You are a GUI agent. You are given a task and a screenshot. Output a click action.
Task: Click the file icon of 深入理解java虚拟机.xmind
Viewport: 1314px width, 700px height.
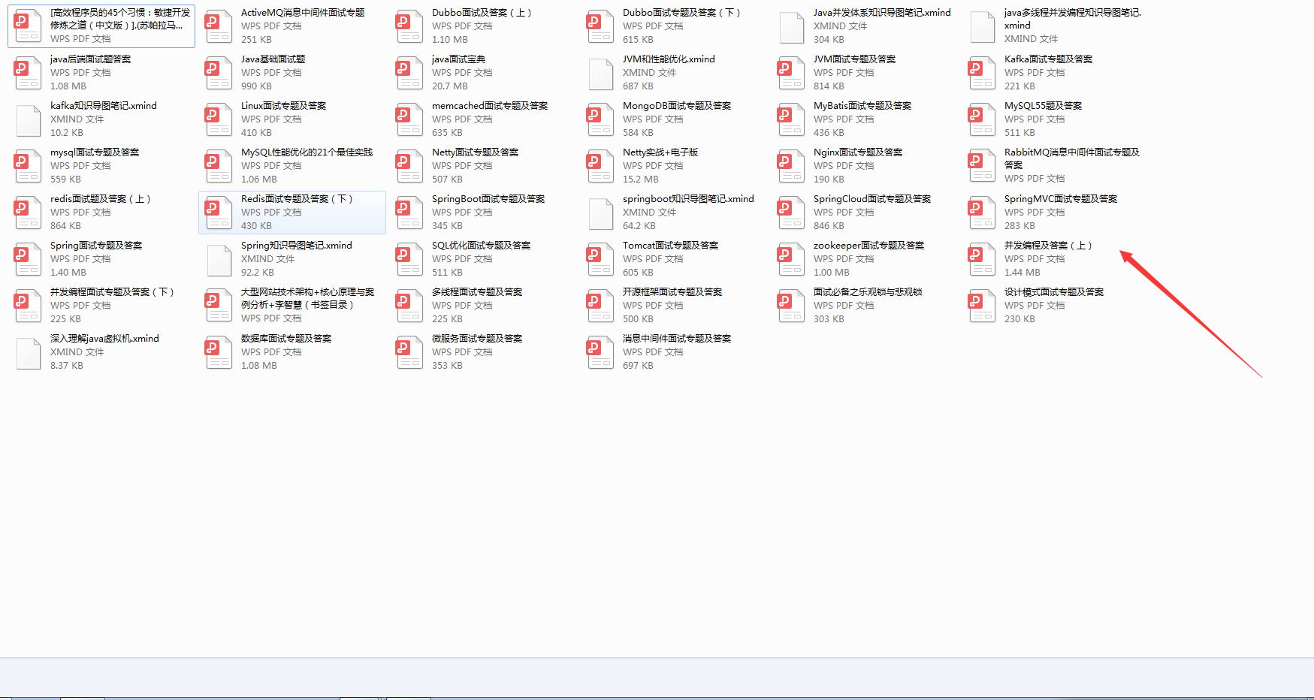pos(28,352)
